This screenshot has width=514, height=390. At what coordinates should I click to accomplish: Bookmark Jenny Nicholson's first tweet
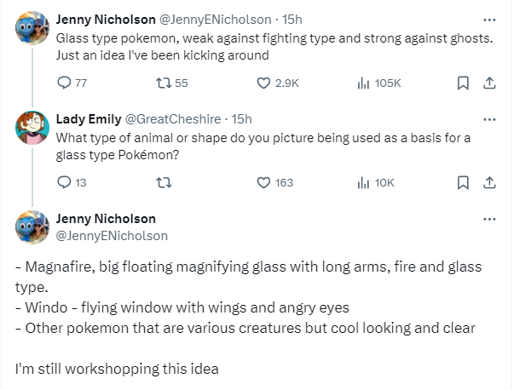[463, 83]
